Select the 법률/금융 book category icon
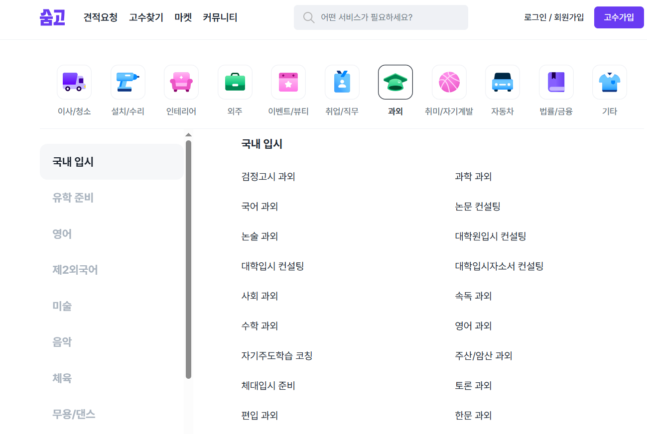647x434 pixels. click(556, 82)
